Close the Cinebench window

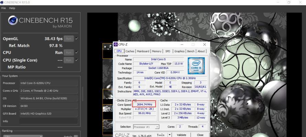[300, 2]
